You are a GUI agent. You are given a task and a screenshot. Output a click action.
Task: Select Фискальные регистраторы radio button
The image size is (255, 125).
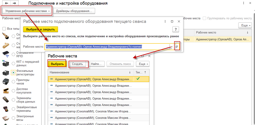coord(14,73)
